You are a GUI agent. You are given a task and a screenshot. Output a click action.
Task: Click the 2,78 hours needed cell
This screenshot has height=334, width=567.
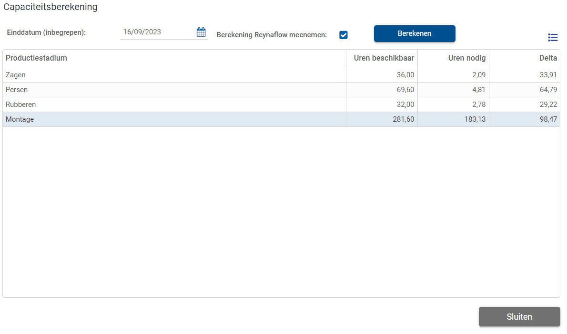point(454,104)
